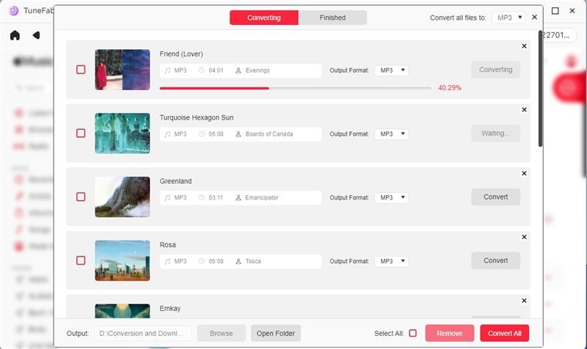
Task: Enable the Select All checkbox
Action: pyautogui.click(x=412, y=334)
